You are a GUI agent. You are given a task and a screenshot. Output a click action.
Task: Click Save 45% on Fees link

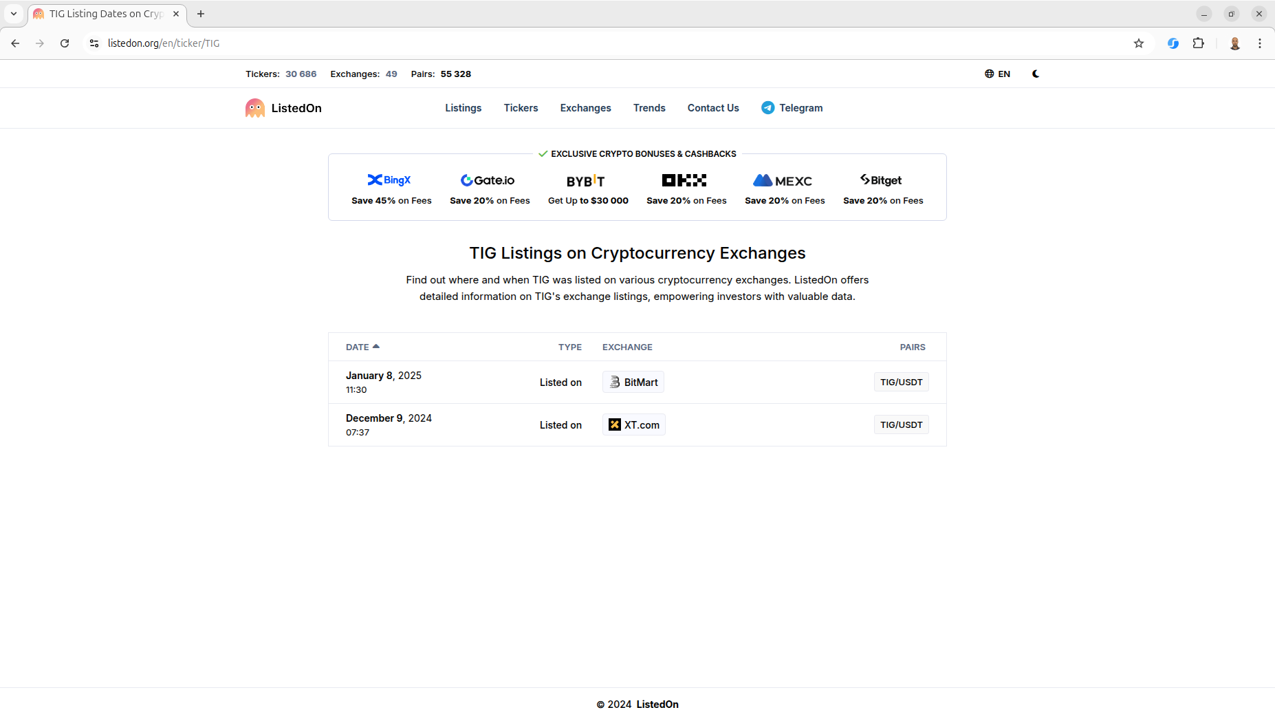pos(391,201)
